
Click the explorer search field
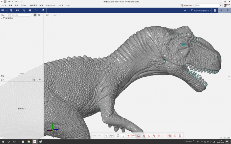(x=18, y=15)
